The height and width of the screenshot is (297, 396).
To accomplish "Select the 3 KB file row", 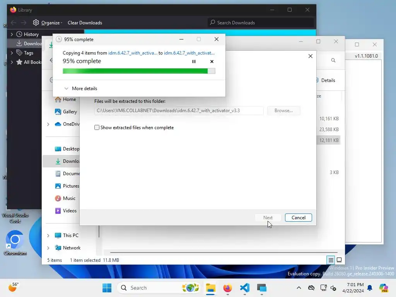I will coord(329,172).
